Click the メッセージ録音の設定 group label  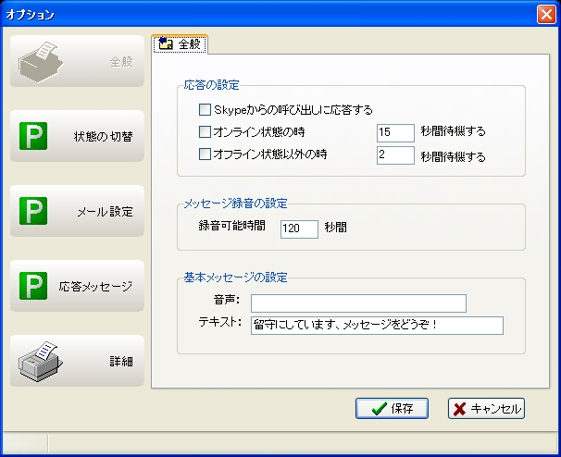(x=235, y=204)
